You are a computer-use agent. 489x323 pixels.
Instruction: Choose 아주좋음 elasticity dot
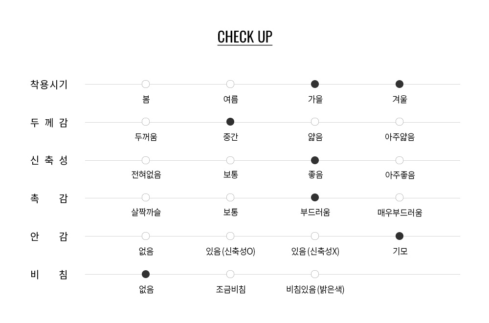[400, 160]
